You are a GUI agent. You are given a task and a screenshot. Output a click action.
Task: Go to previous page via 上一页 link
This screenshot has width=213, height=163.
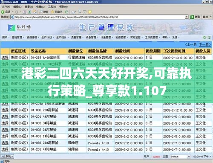pyautogui.click(x=191, y=44)
